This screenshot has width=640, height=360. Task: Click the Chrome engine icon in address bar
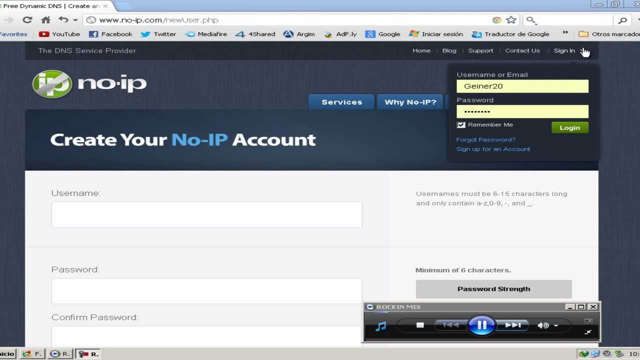496,20
